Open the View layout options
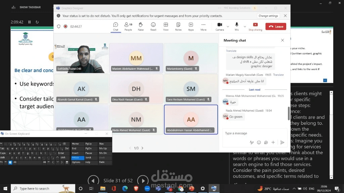Image resolution: width=344 pixels, height=193 pixels. point(166,26)
